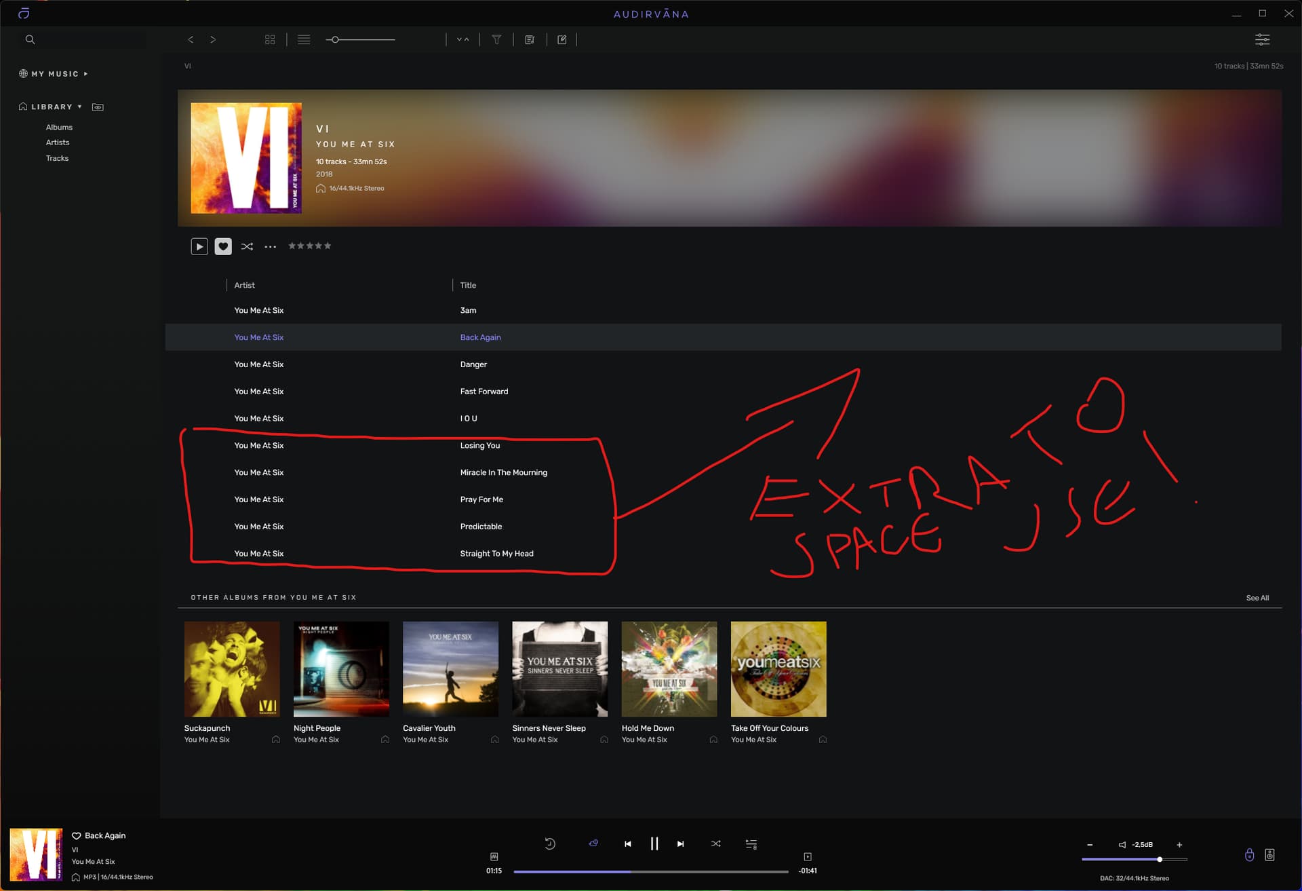Select the track Predictable
1302x891 pixels.
coord(723,527)
